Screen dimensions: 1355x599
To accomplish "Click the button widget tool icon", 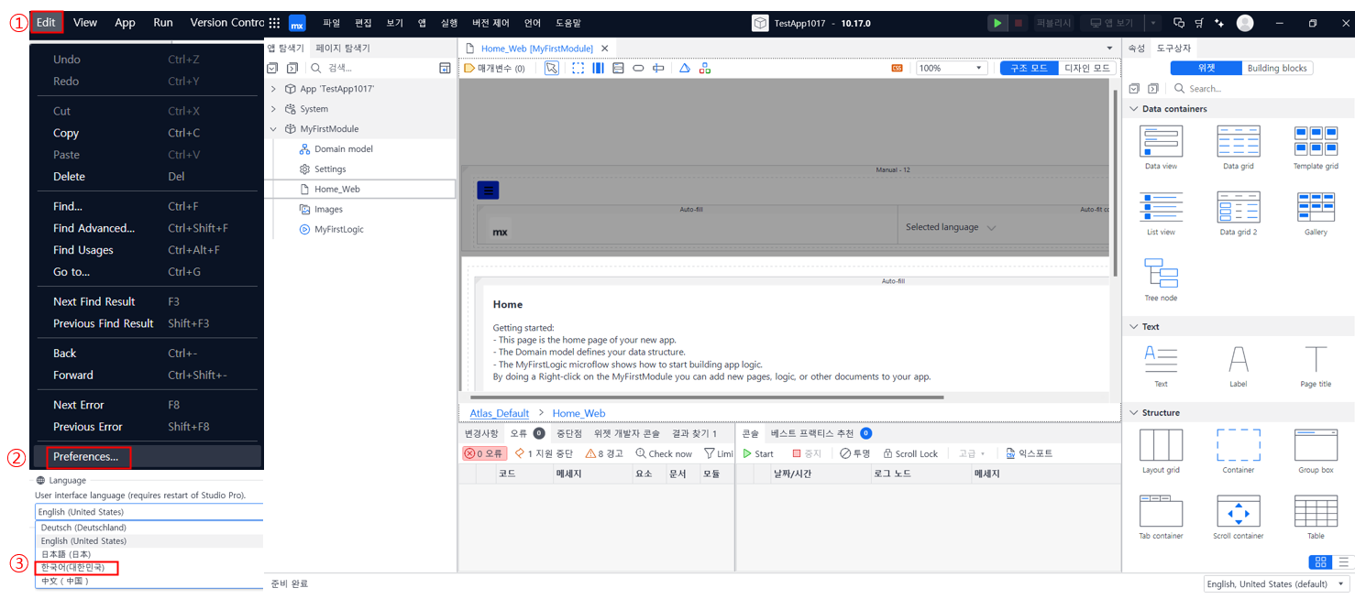I will pos(638,68).
